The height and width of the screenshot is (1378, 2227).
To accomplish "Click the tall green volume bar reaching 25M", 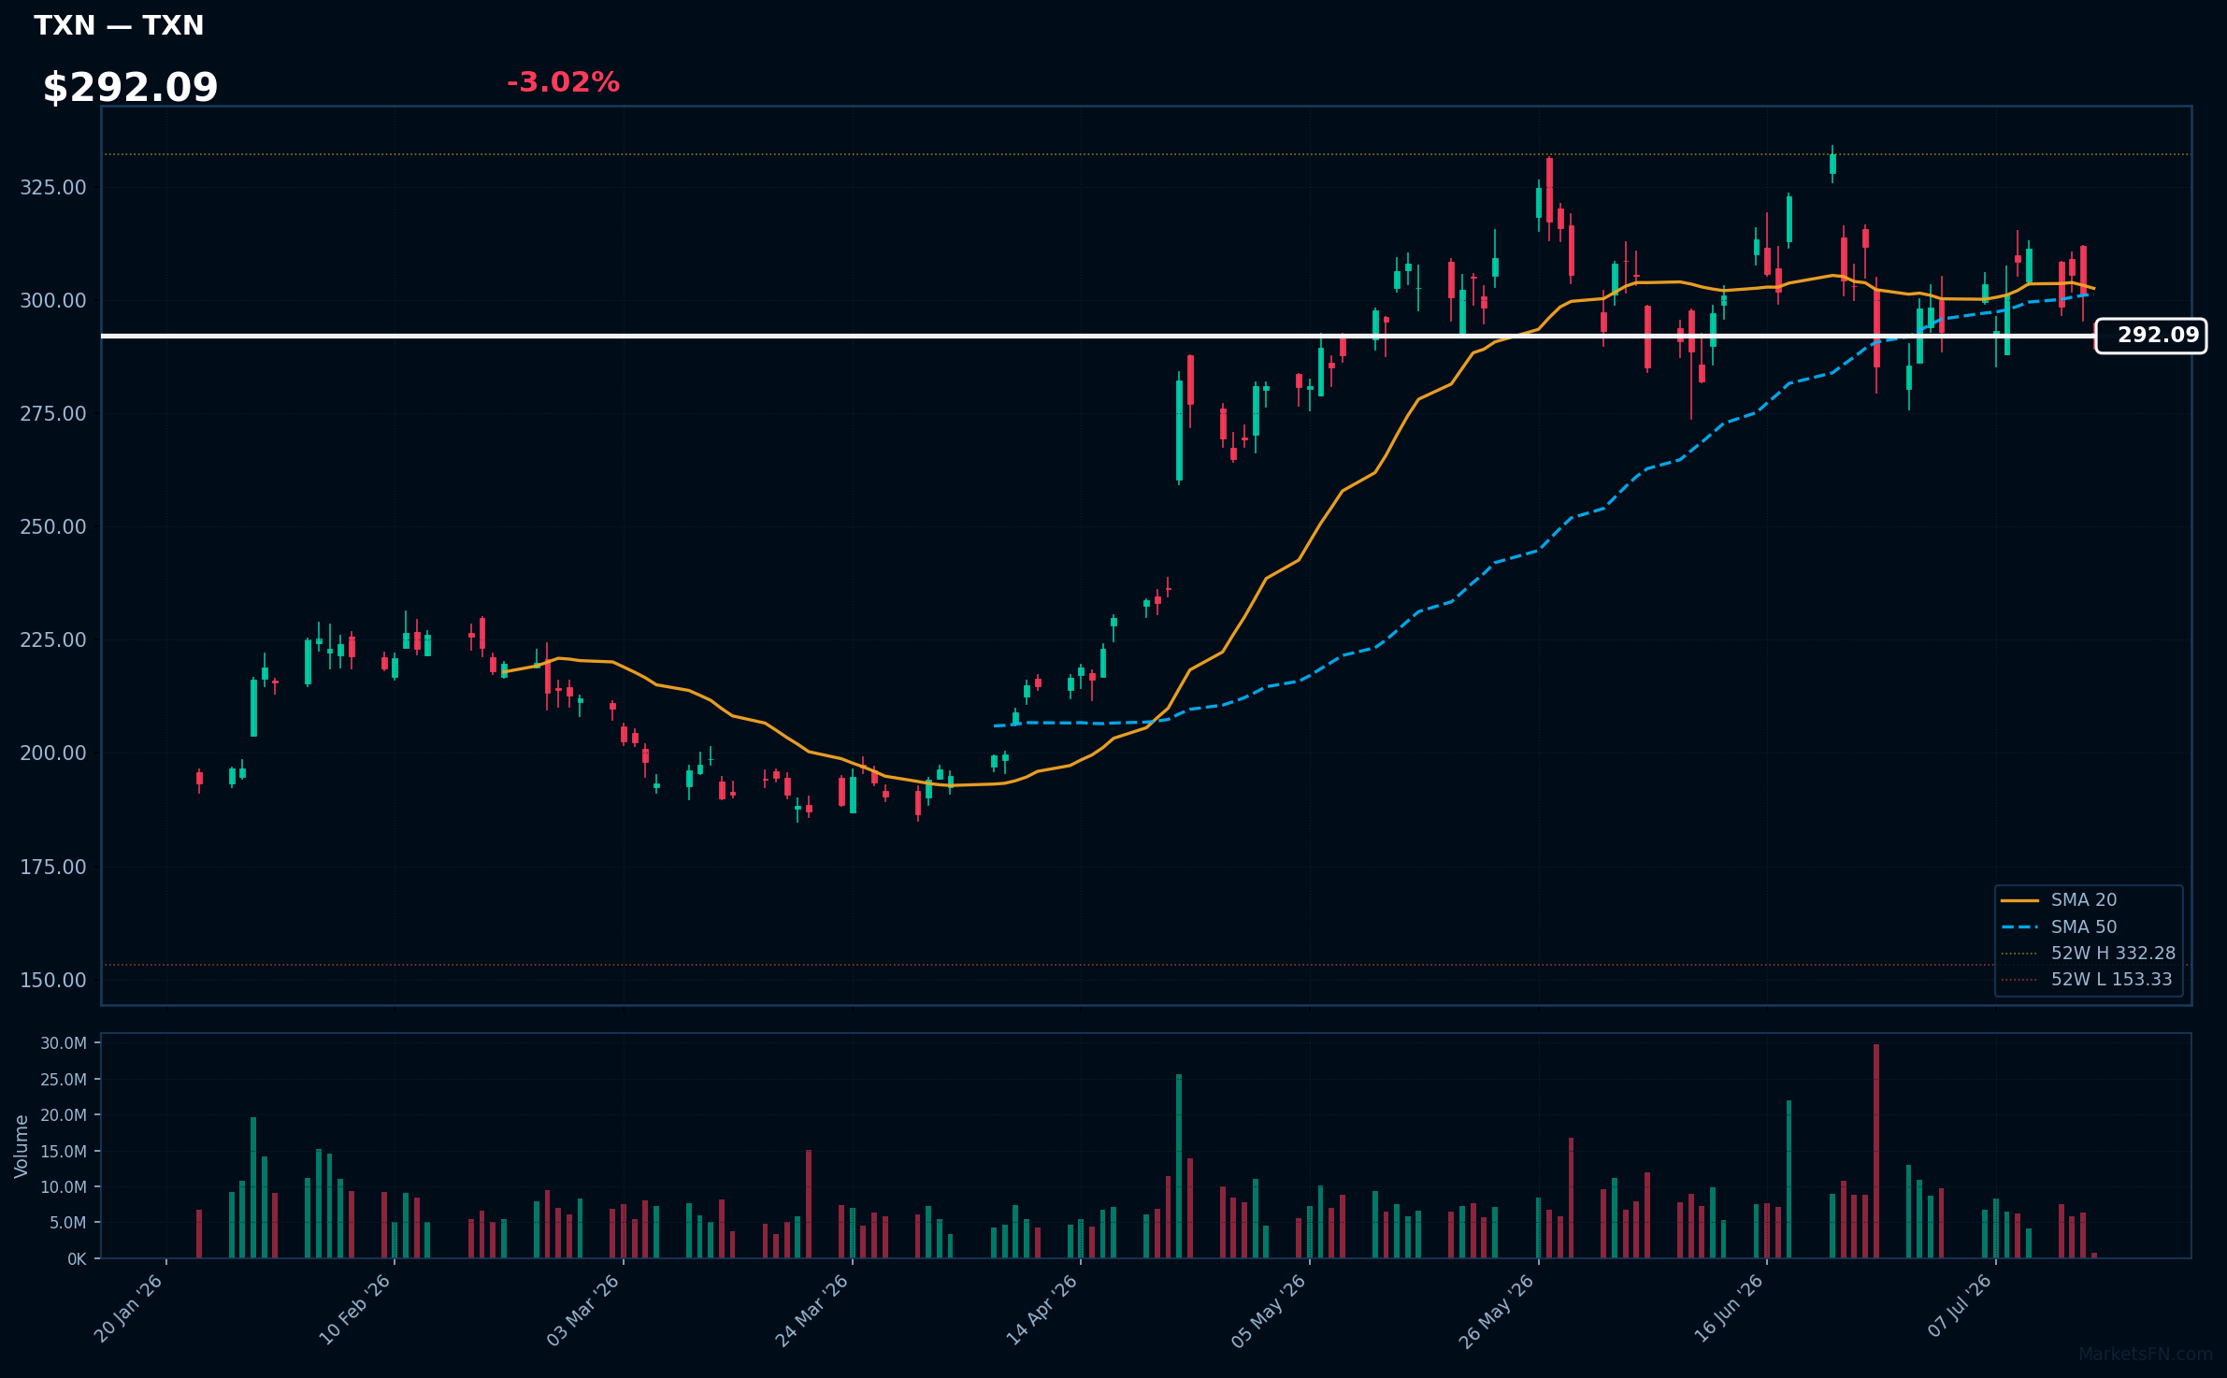I will [1179, 1166].
